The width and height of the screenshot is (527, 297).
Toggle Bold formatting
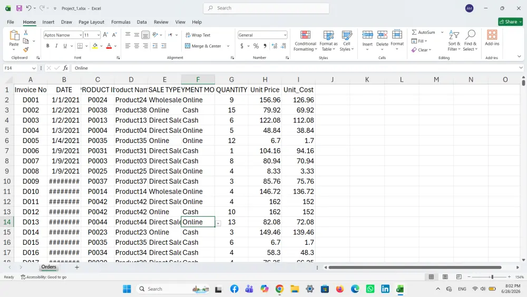(x=48, y=46)
